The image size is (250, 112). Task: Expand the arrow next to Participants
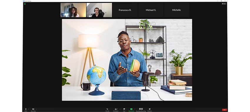coord(120,109)
